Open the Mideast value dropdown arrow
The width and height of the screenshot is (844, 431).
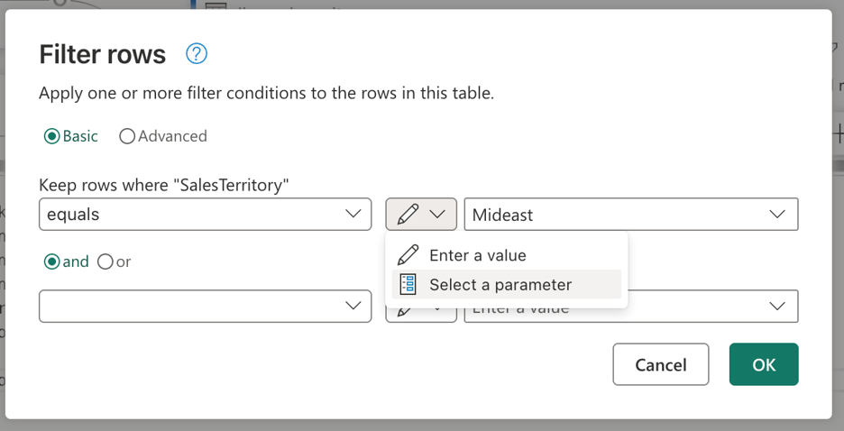coord(777,215)
